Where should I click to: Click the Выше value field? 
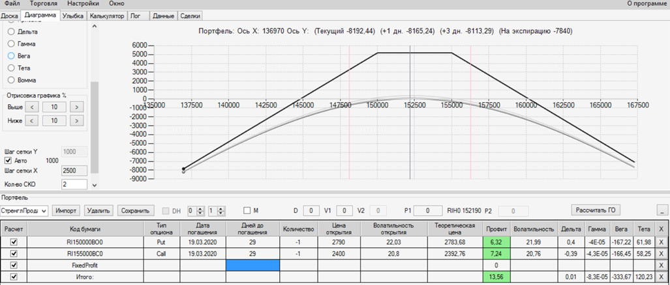coord(54,107)
